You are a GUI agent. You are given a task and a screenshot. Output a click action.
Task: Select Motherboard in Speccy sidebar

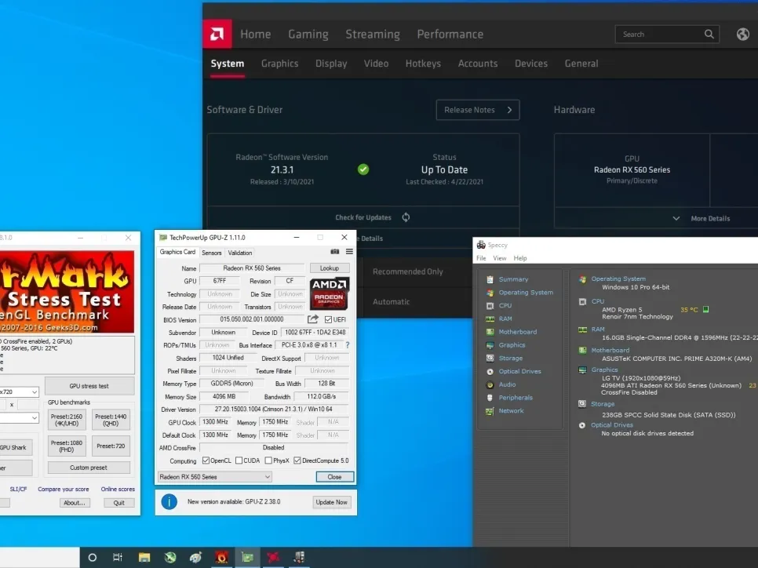[517, 332]
